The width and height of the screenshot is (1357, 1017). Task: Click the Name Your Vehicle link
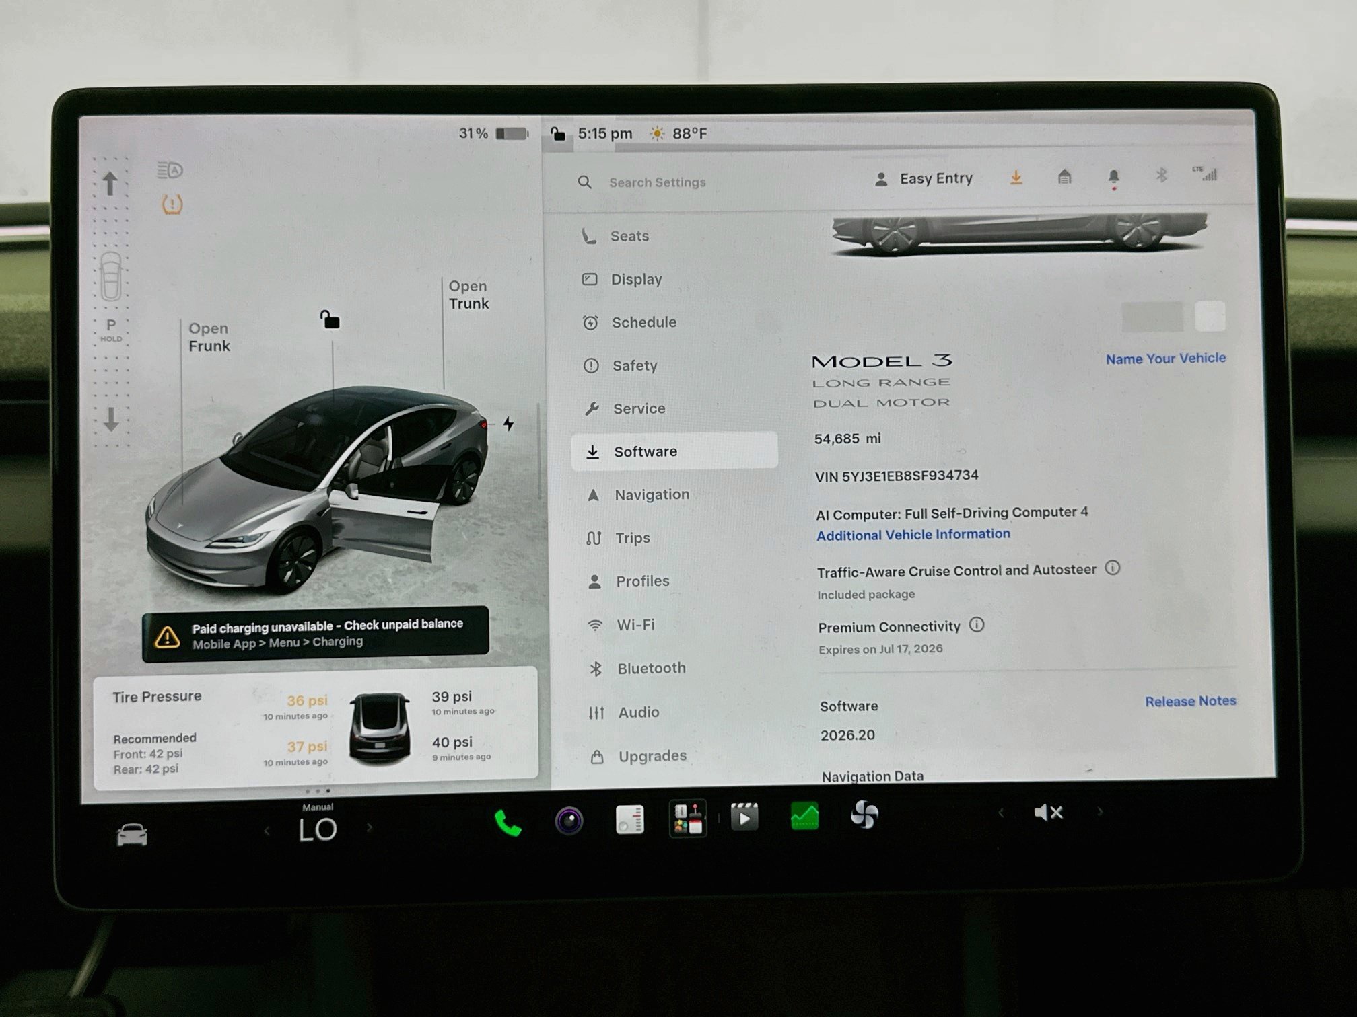coord(1165,359)
